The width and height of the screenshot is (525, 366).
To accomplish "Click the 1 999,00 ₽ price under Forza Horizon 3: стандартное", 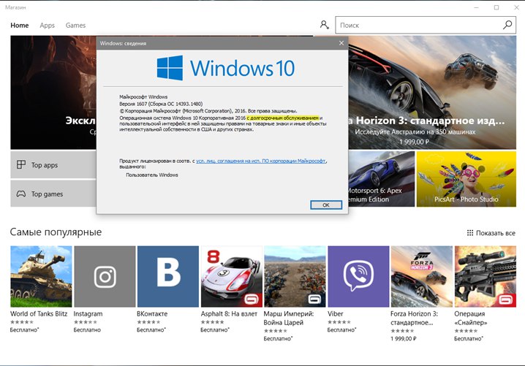I will pyautogui.click(x=404, y=338).
